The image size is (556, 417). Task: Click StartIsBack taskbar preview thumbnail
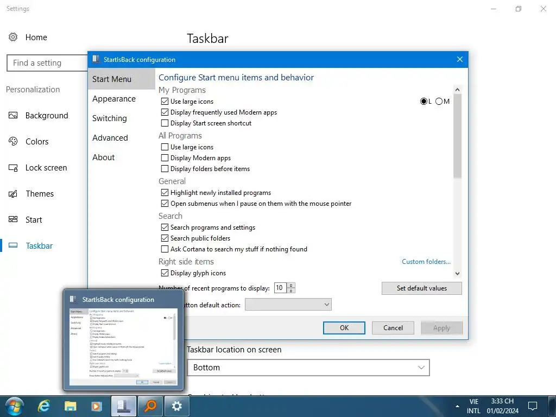[x=123, y=347]
